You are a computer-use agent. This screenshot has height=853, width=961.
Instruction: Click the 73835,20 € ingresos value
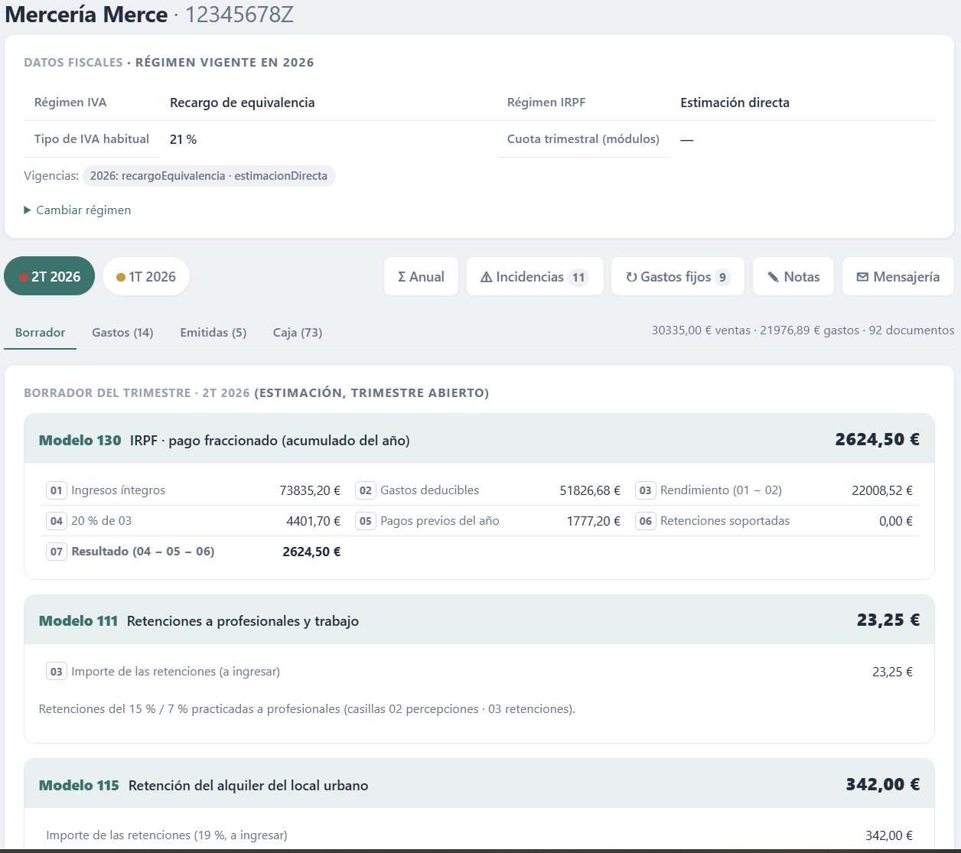click(x=310, y=490)
